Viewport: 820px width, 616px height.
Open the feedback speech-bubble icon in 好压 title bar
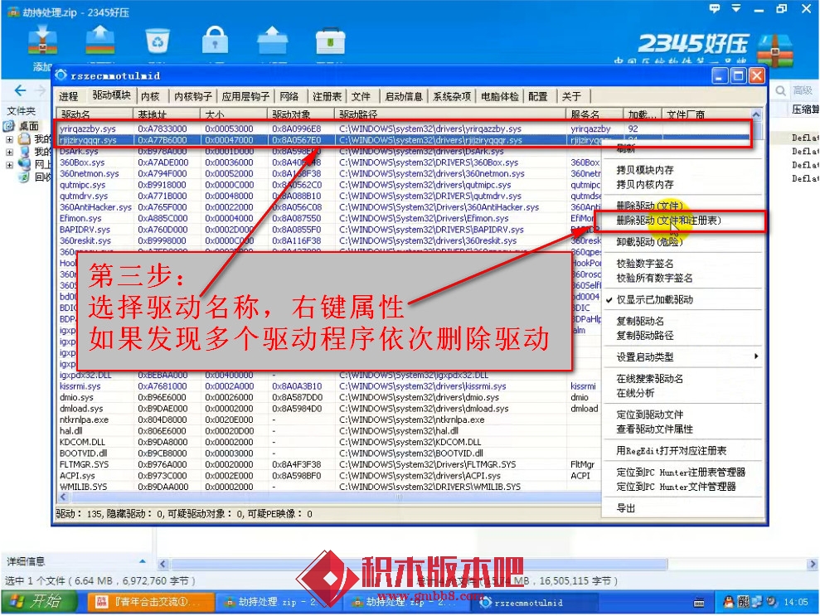(715, 8)
